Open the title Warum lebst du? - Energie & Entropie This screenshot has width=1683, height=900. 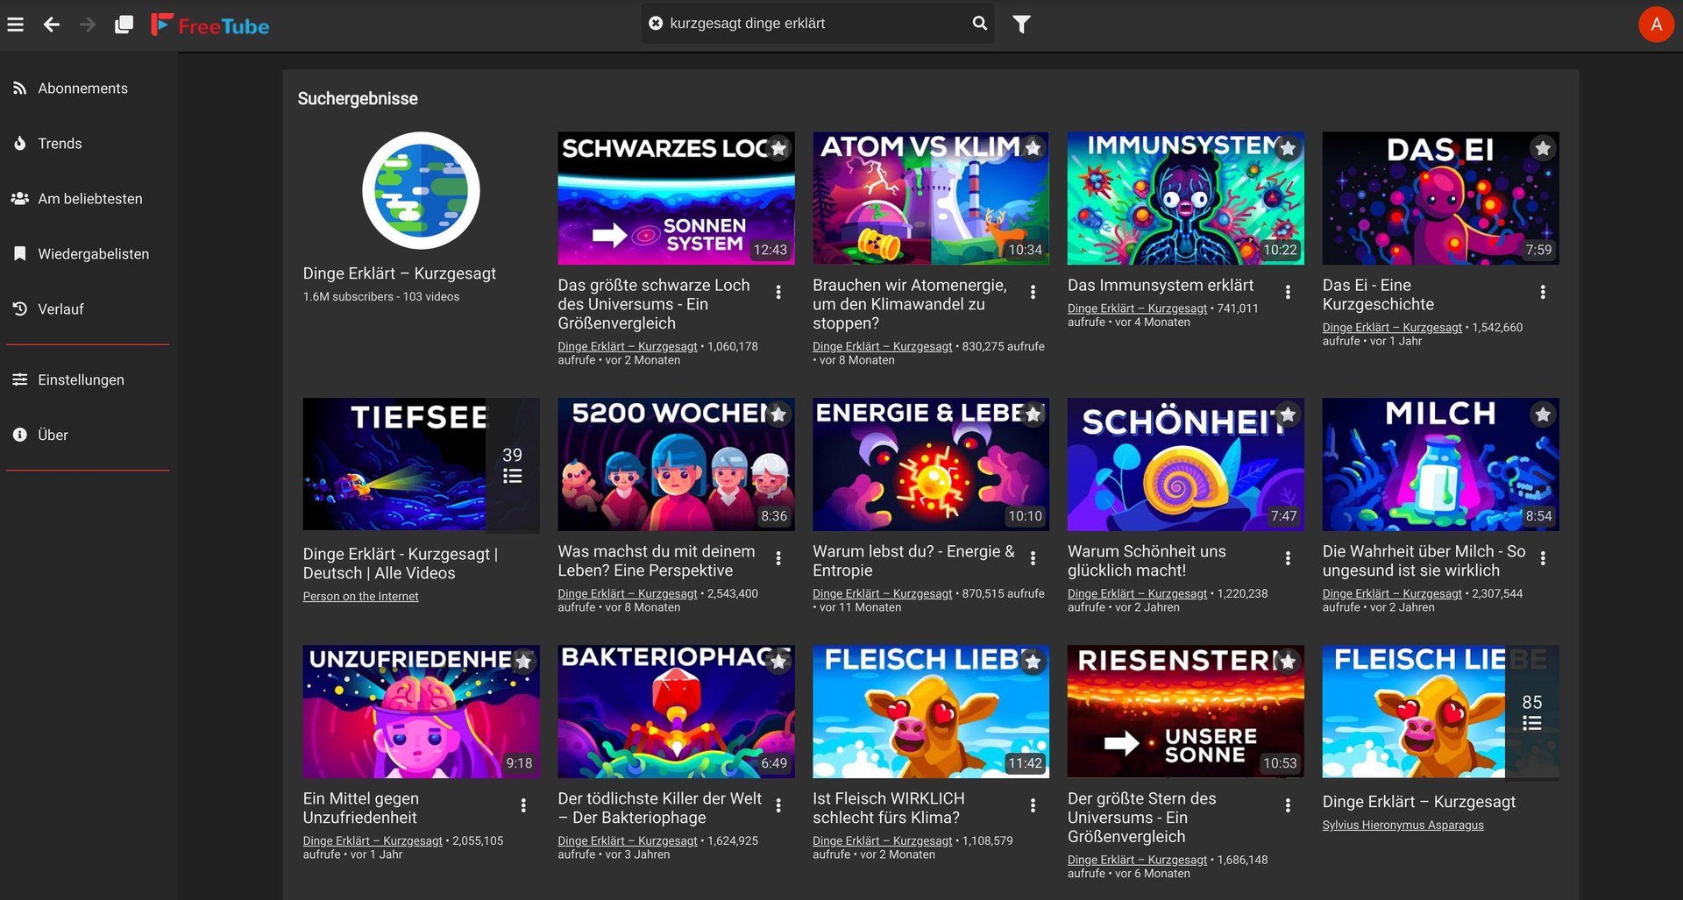click(x=913, y=561)
